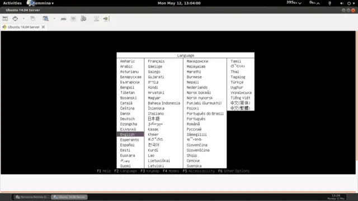This screenshot has width=358, height=201.
Task: Select Norsk bokmål entry
Action: (199, 93)
